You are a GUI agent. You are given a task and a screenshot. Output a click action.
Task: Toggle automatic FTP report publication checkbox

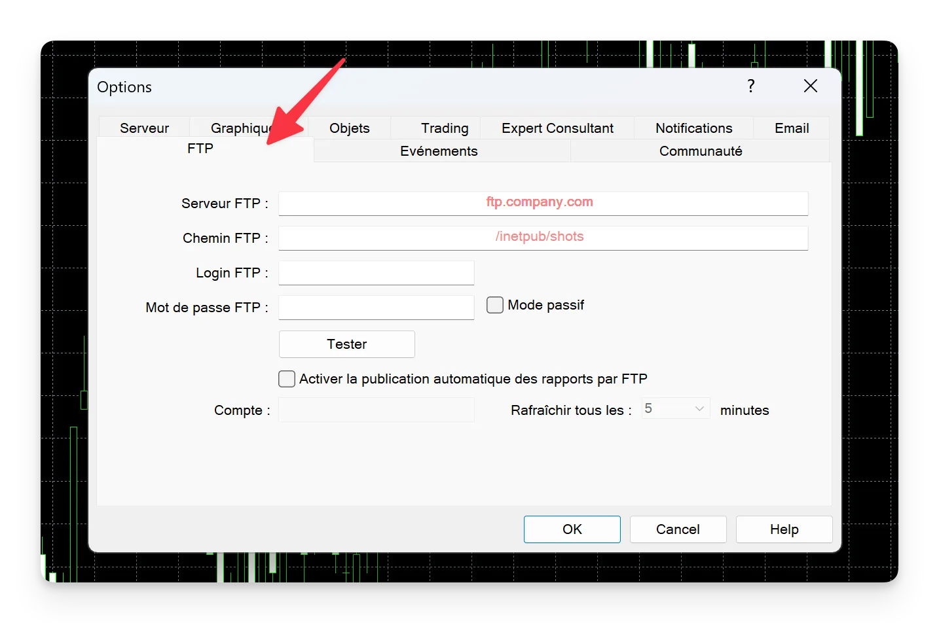pos(287,379)
